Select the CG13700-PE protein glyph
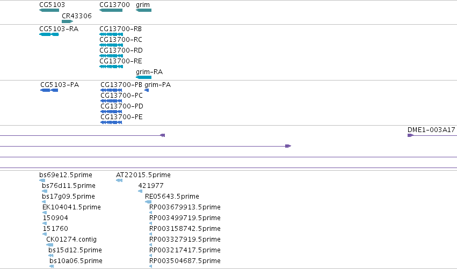This screenshot has height=269, width=457. pos(111,123)
